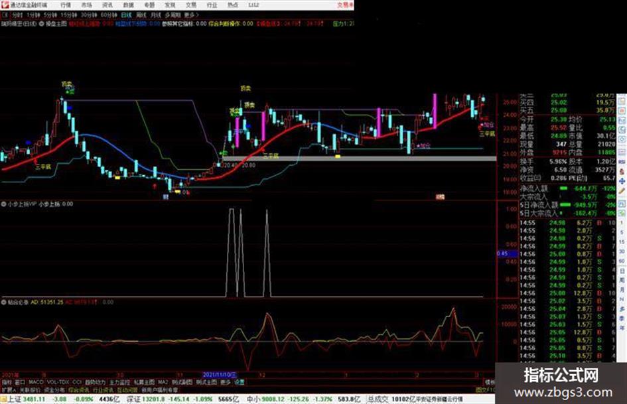Switch chart to 60分钟 period
Image resolution: width=627 pixels, height=404 pixels.
tap(109, 15)
